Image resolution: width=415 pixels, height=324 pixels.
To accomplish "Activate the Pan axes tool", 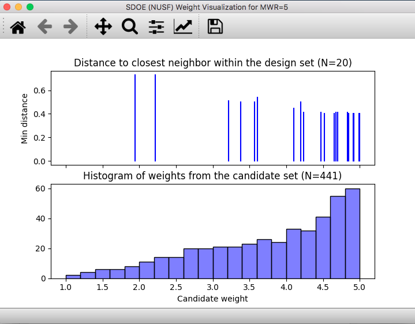I will [103, 27].
